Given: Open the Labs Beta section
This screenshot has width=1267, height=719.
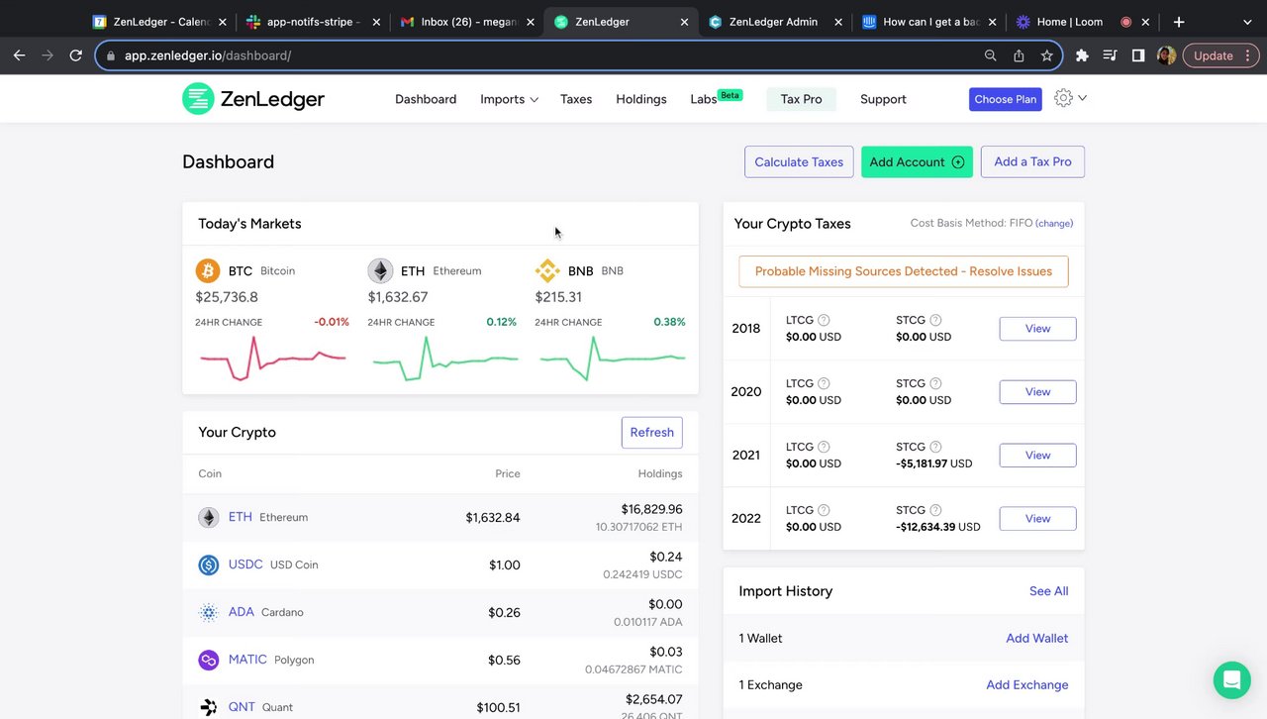Looking at the screenshot, I should click(x=716, y=98).
